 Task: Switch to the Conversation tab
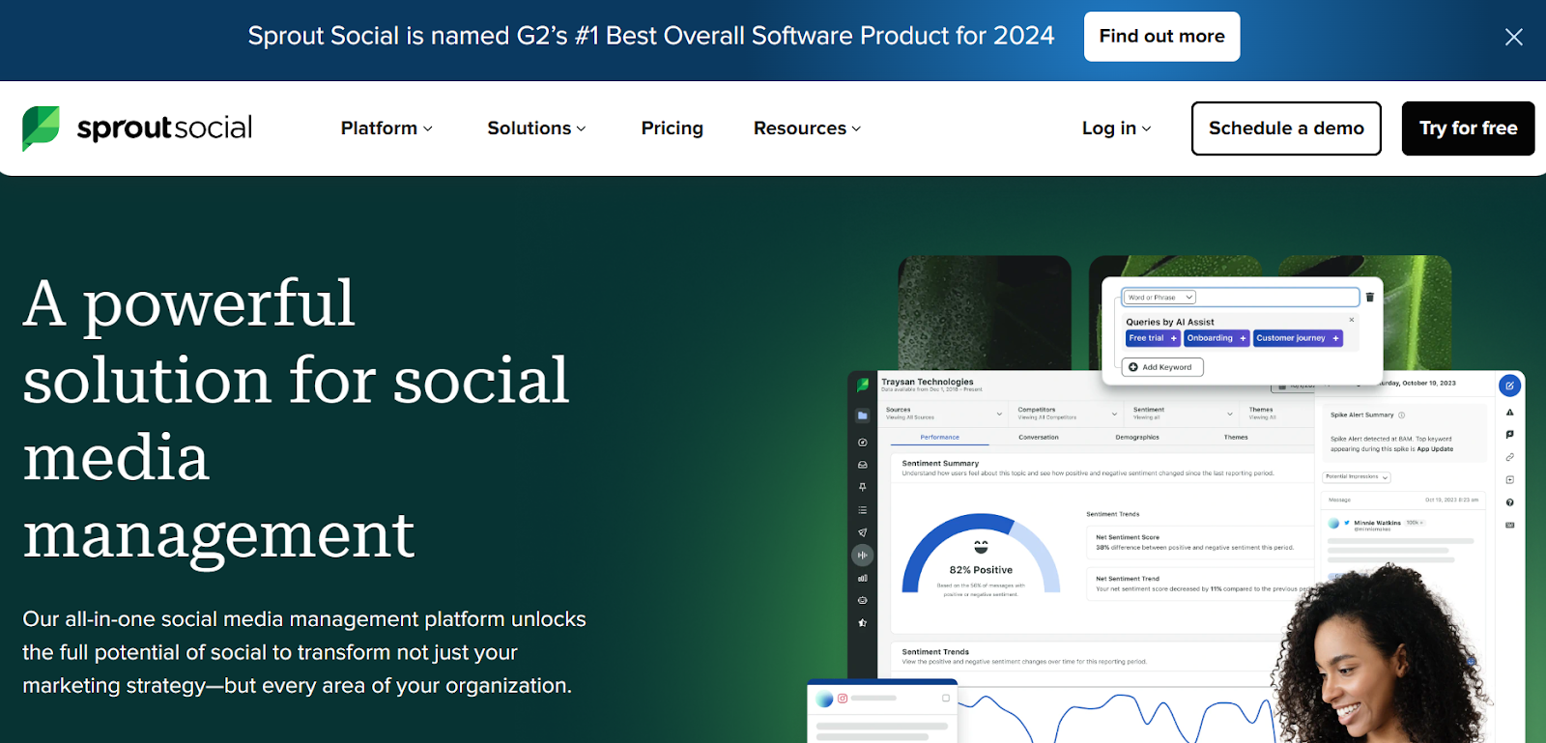coord(1039,438)
